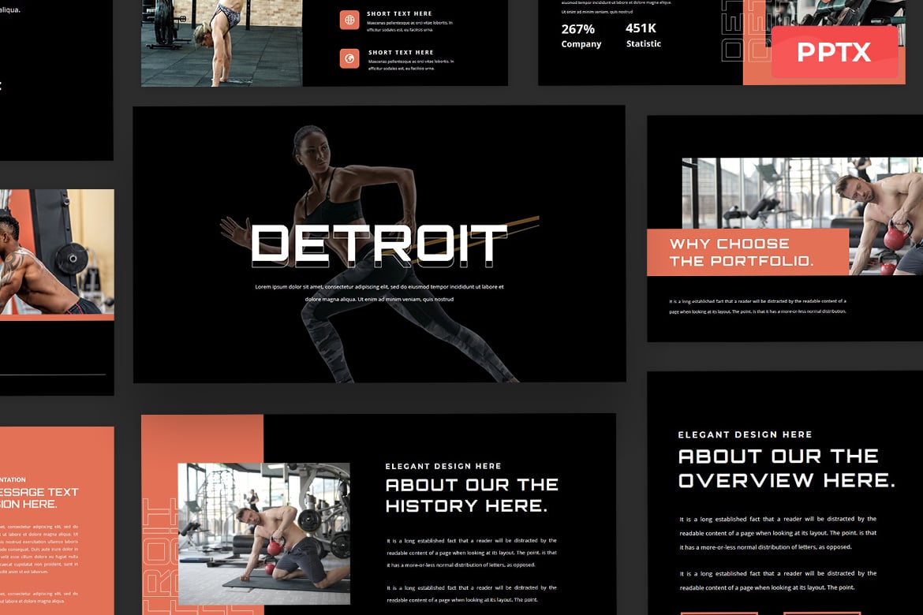Select gym kettlebell photo in the History slide

263,534
